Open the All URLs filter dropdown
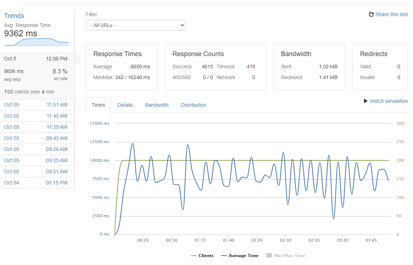 [136, 25]
